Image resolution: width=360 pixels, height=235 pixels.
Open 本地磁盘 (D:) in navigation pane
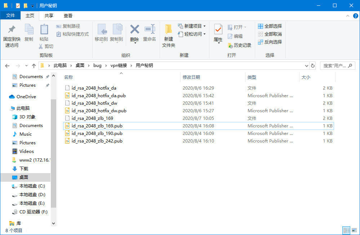(x=32, y=195)
